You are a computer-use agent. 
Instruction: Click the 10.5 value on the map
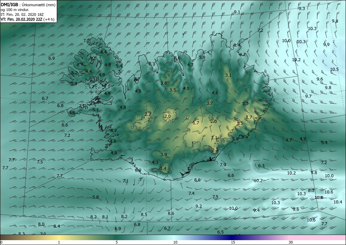334,69
